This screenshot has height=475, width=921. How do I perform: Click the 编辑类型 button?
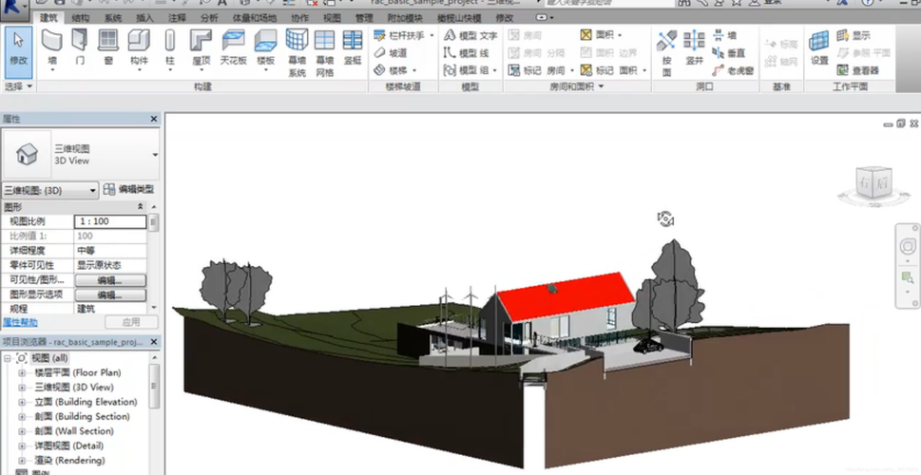129,190
